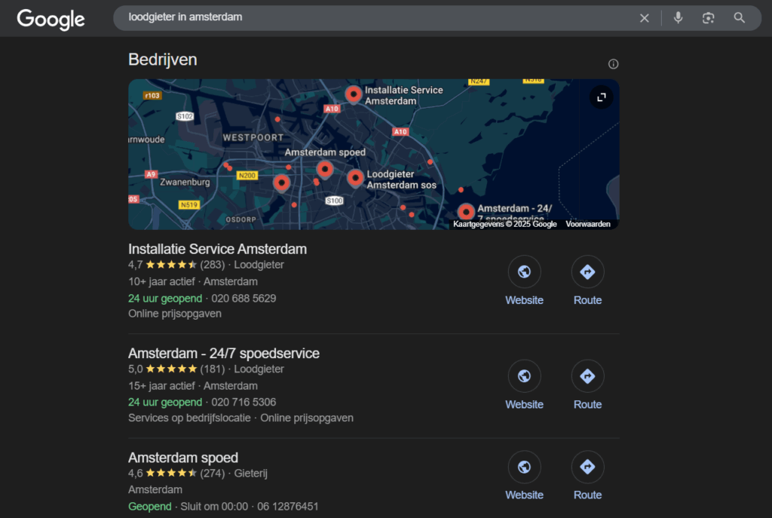Go to Google homepage via the logo
Viewport: 772px width, 518px height.
point(50,19)
